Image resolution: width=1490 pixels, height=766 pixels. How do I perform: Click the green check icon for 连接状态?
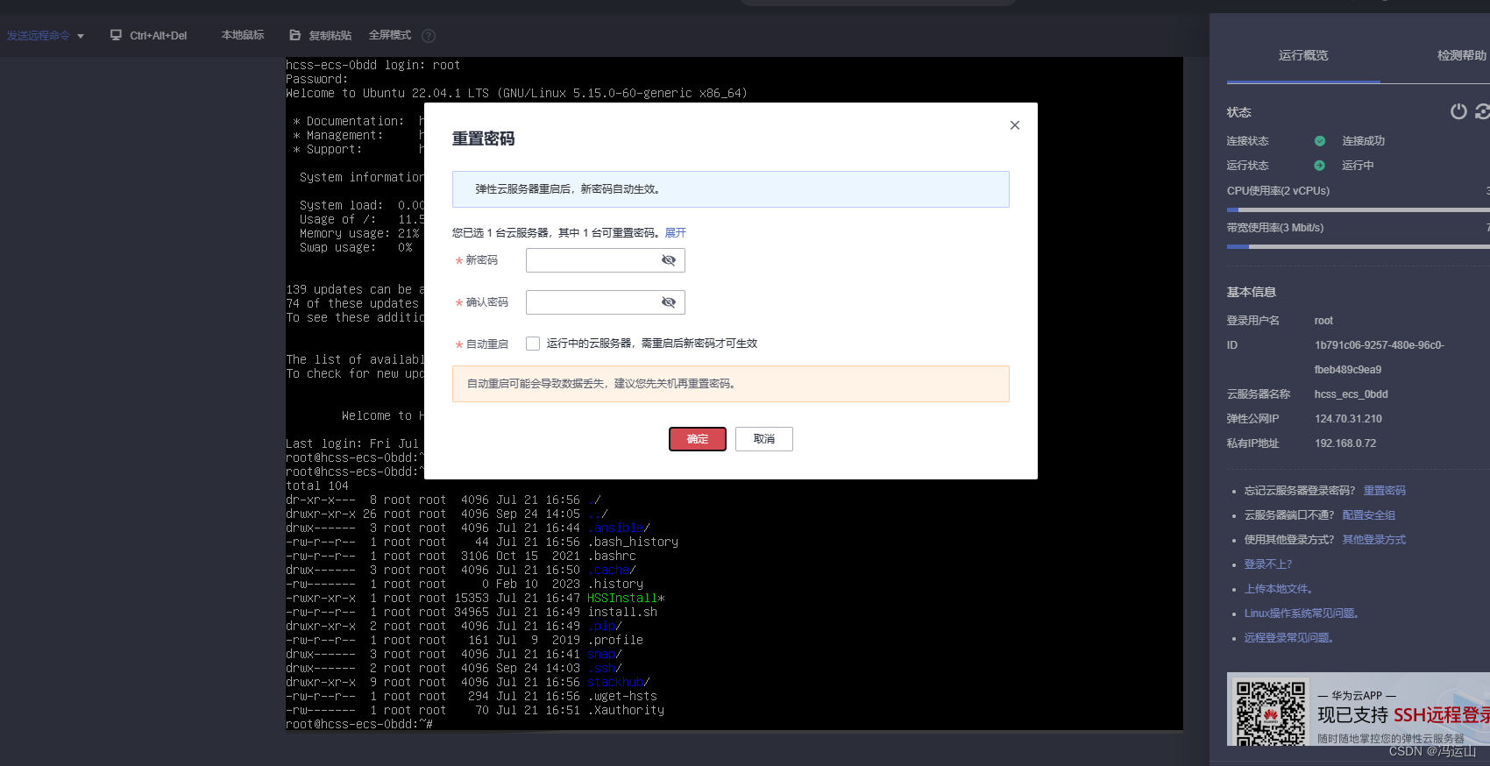pyautogui.click(x=1320, y=141)
